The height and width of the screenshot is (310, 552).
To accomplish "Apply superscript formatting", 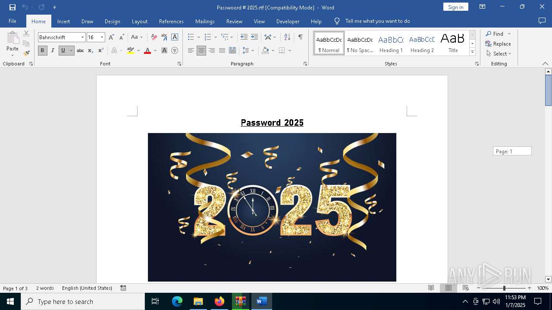I will [x=101, y=50].
